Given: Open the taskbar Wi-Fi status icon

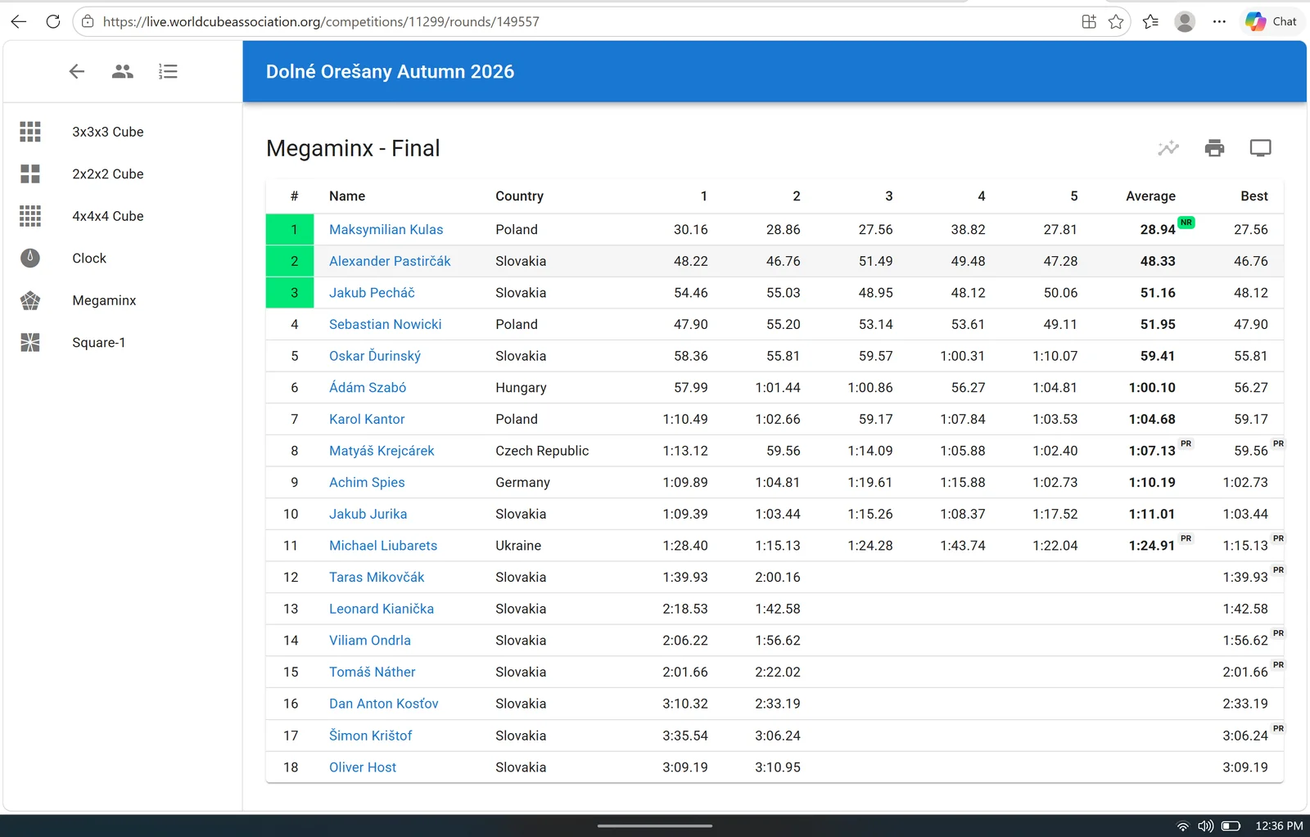Looking at the screenshot, I should tap(1182, 826).
